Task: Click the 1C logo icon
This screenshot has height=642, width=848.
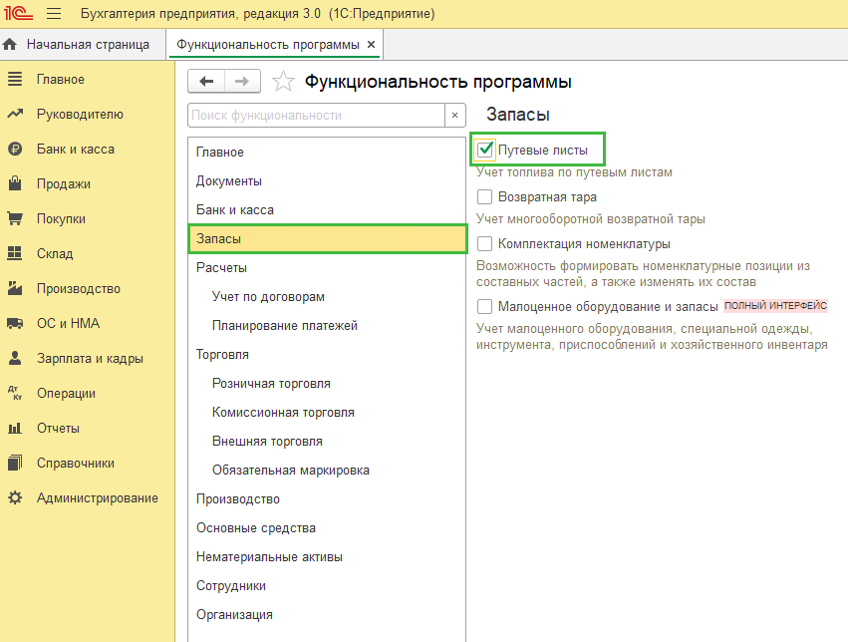Action: (x=18, y=13)
